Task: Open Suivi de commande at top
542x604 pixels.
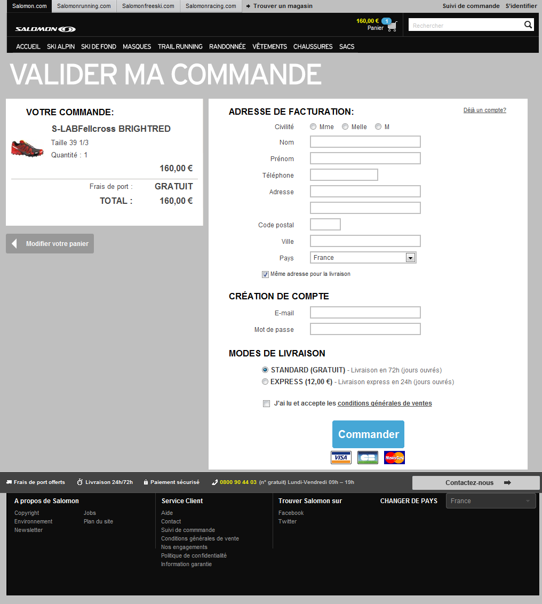Action: [x=471, y=6]
